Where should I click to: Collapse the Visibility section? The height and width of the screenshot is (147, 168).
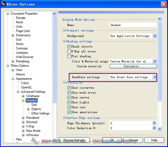(x=64, y=82)
